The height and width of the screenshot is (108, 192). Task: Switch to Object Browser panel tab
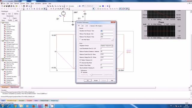point(15,87)
